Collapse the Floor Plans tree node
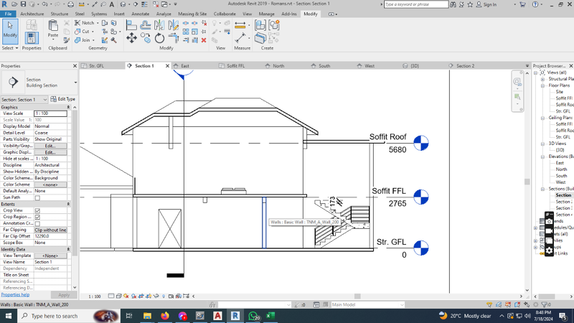574x323 pixels. (543, 85)
